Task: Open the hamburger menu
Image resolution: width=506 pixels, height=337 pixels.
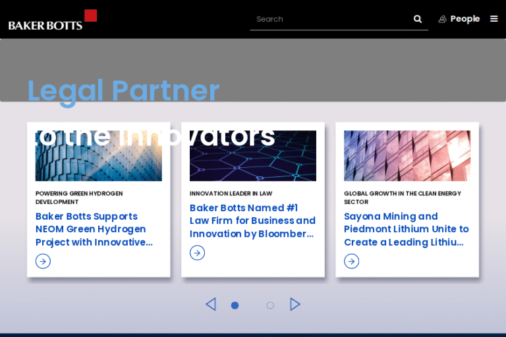Action: [494, 19]
